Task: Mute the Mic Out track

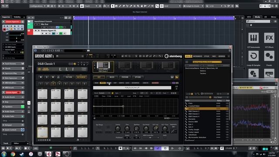Action: (36, 24)
